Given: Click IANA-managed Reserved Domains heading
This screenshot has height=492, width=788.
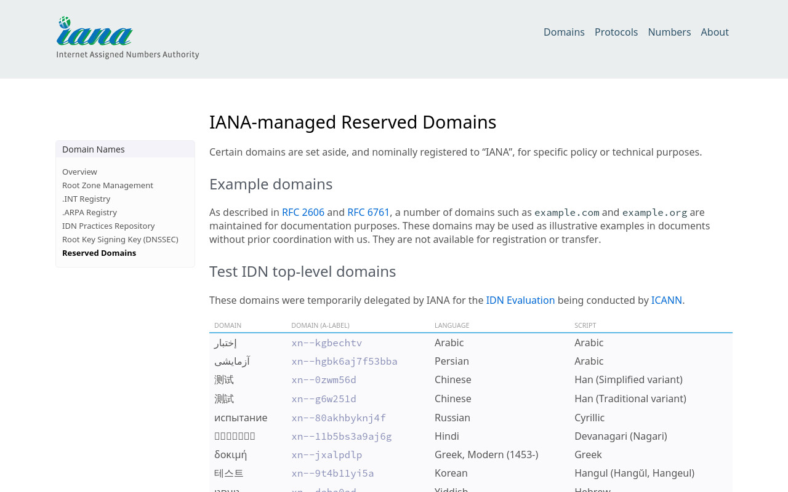Looking at the screenshot, I should coord(353,122).
